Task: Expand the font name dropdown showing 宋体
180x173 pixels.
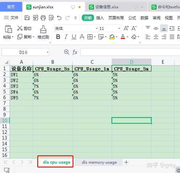Action: [x=97, y=28]
